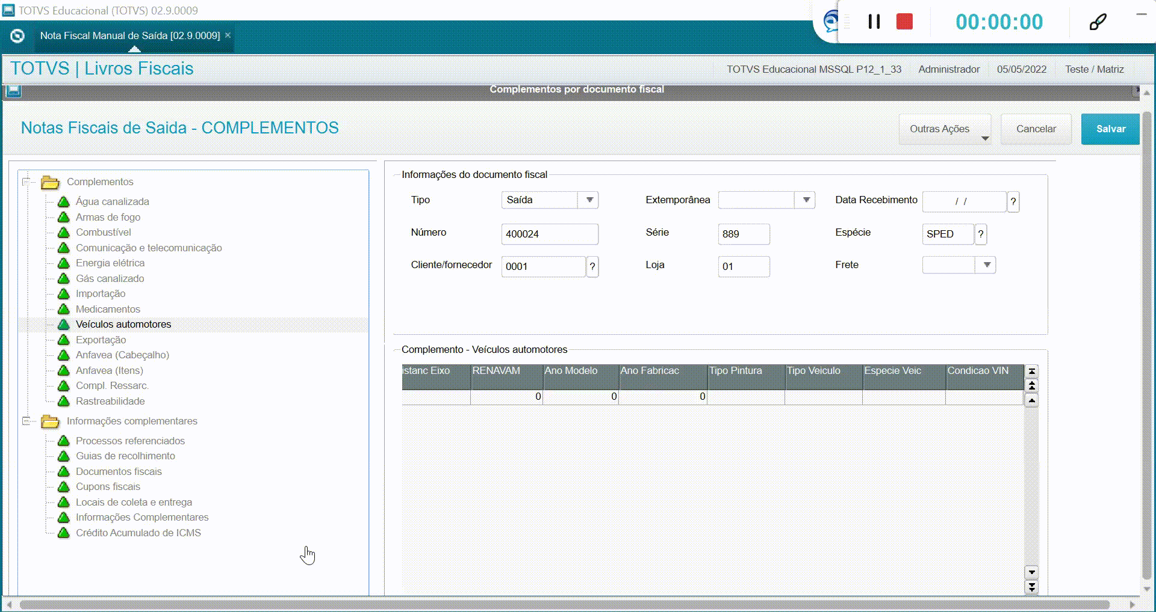Collapse the Complementos tree folder
The image size is (1156, 612).
coord(26,182)
